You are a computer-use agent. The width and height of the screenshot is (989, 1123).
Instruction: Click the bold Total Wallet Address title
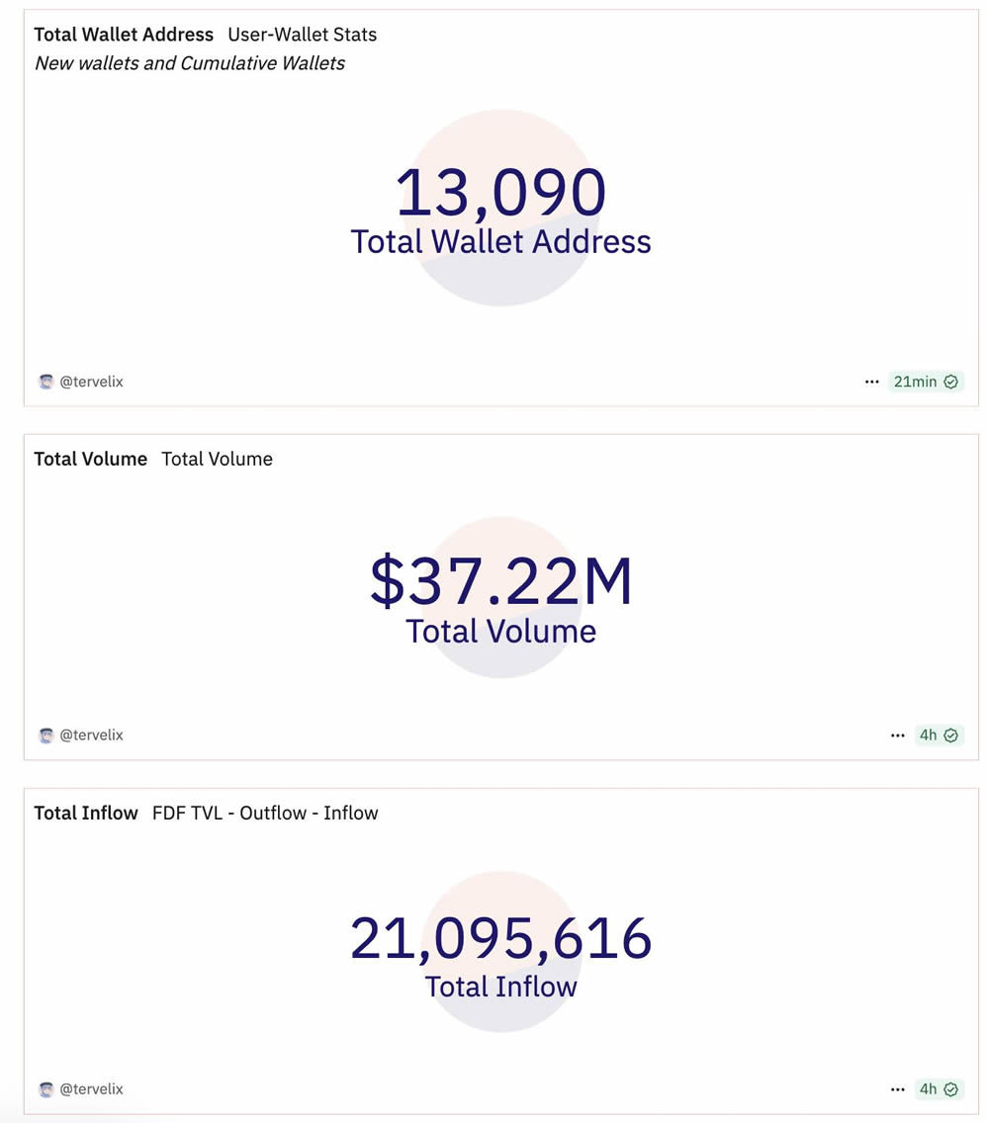coord(124,35)
